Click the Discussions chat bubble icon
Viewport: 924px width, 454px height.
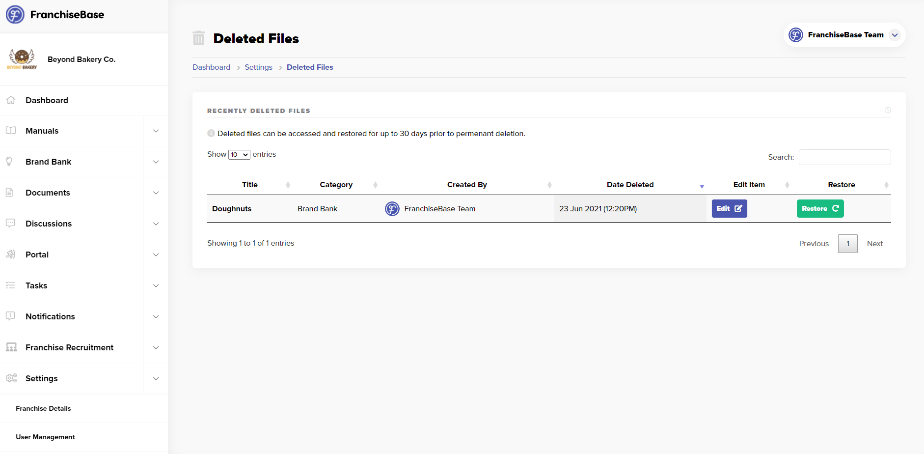coord(10,223)
